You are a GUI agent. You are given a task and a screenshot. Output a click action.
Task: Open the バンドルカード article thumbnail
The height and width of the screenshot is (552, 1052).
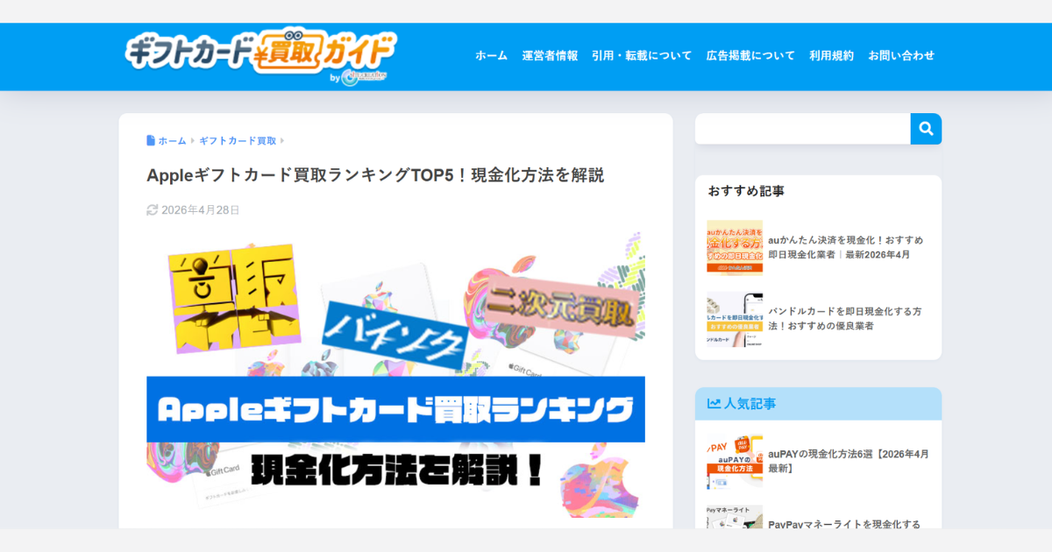(735, 319)
